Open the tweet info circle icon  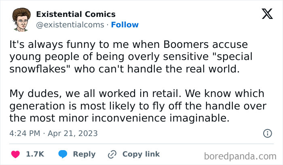click(x=267, y=133)
